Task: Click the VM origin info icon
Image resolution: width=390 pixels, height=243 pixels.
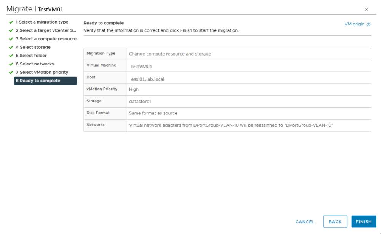Action: [x=369, y=24]
